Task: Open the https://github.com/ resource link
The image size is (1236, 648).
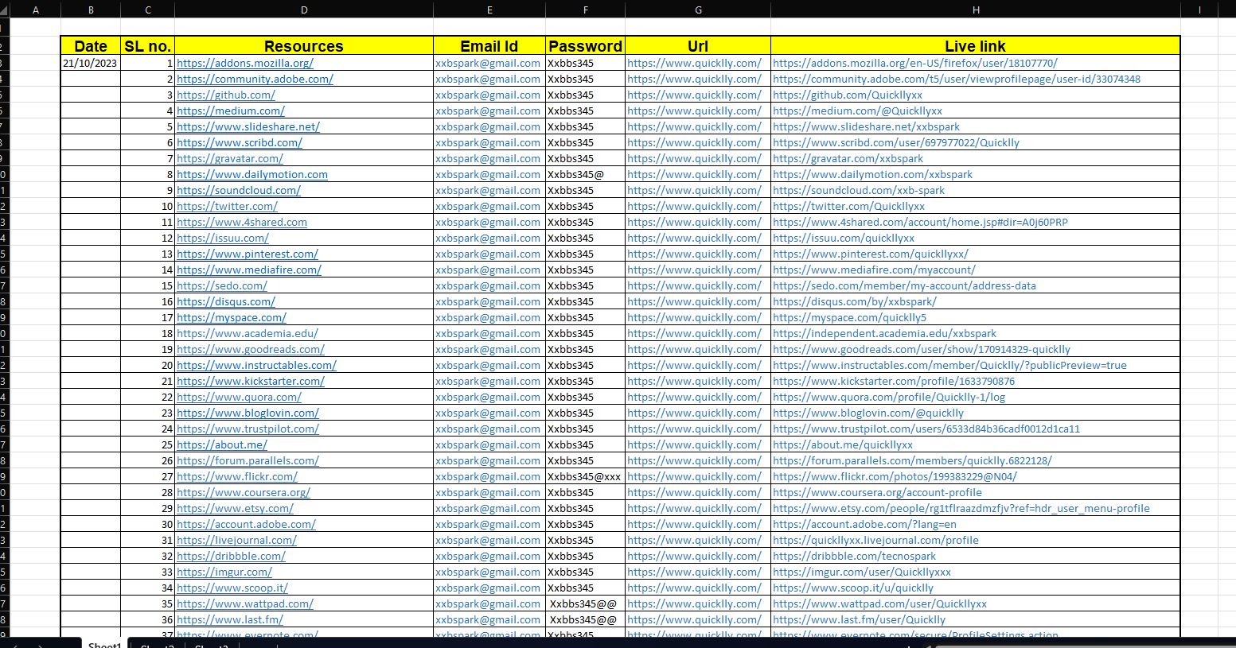Action: pos(226,95)
